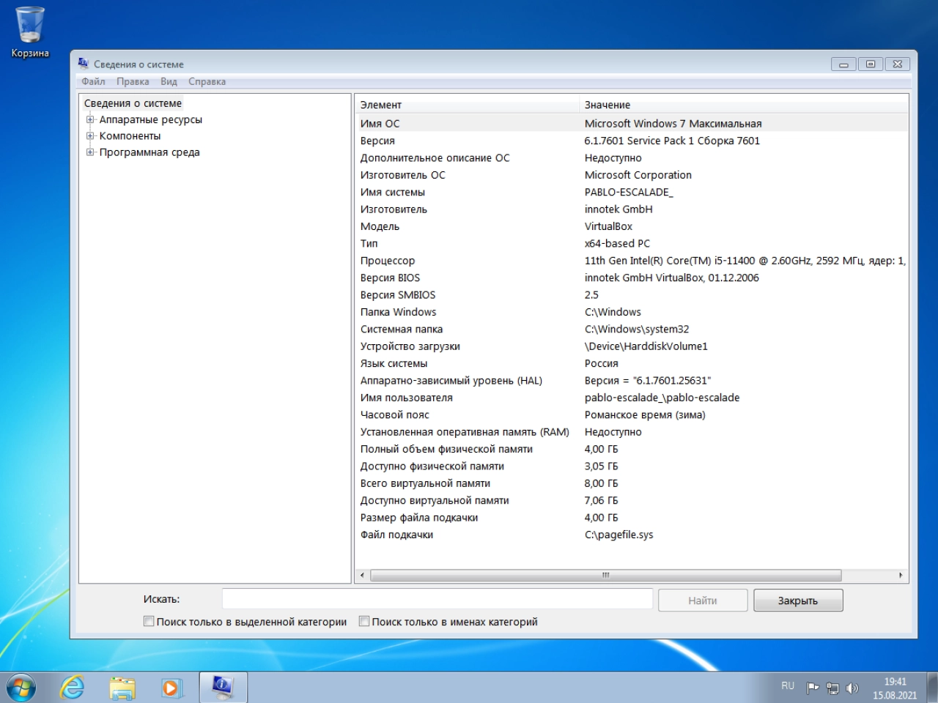Image resolution: width=938 pixels, height=703 pixels.
Task: Select the Программная среда tree item label
Action: point(149,152)
